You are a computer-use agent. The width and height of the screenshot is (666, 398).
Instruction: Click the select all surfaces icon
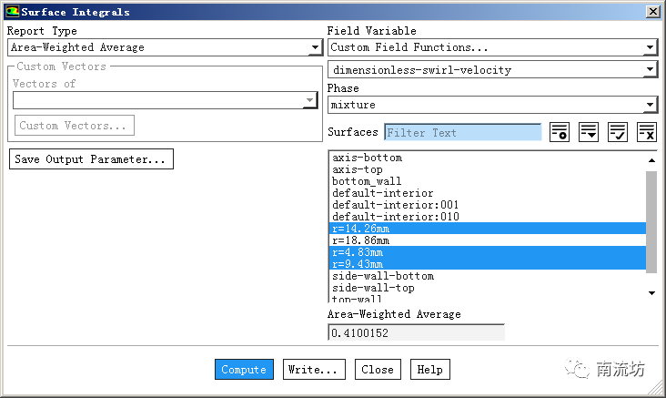point(618,132)
